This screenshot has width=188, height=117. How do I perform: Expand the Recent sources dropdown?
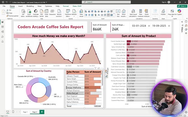point(59,13)
